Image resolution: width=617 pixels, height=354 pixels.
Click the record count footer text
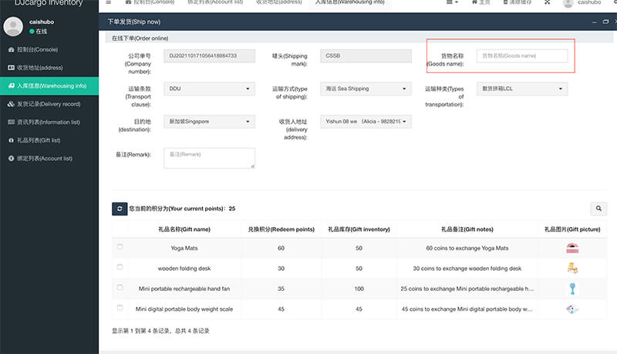tap(160, 331)
